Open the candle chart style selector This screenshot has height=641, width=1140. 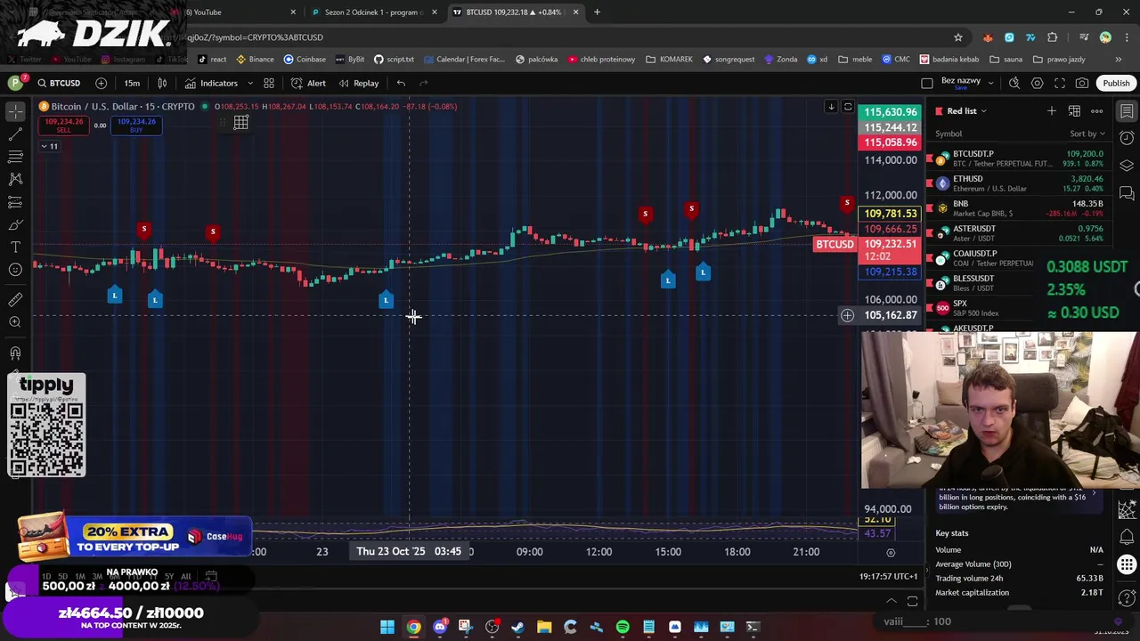[162, 83]
